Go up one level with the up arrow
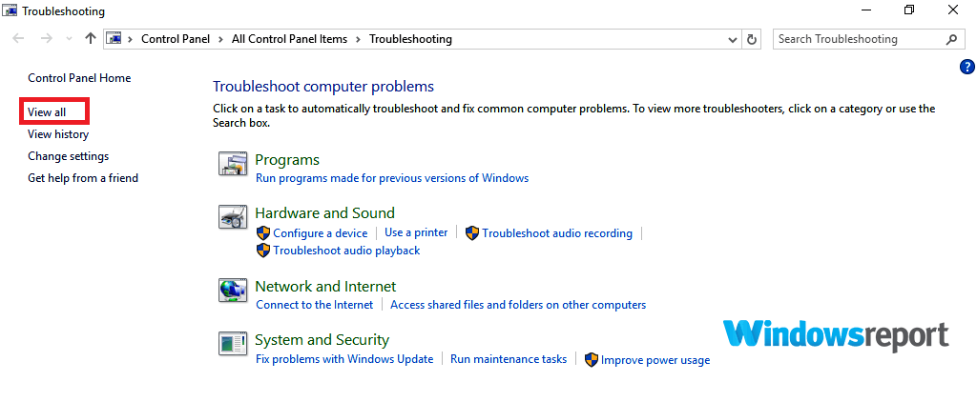The height and width of the screenshot is (402, 977). tap(91, 39)
